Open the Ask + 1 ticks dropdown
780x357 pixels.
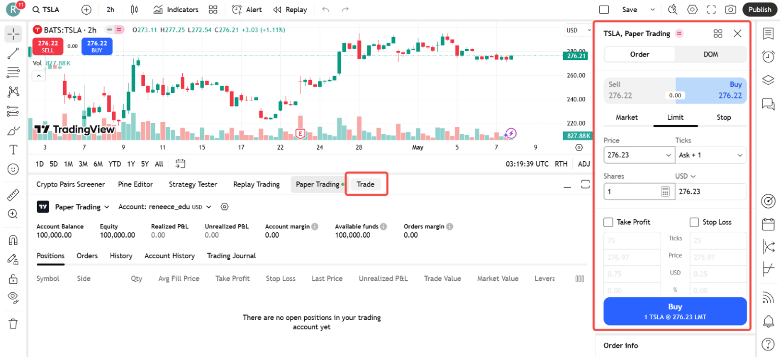710,155
